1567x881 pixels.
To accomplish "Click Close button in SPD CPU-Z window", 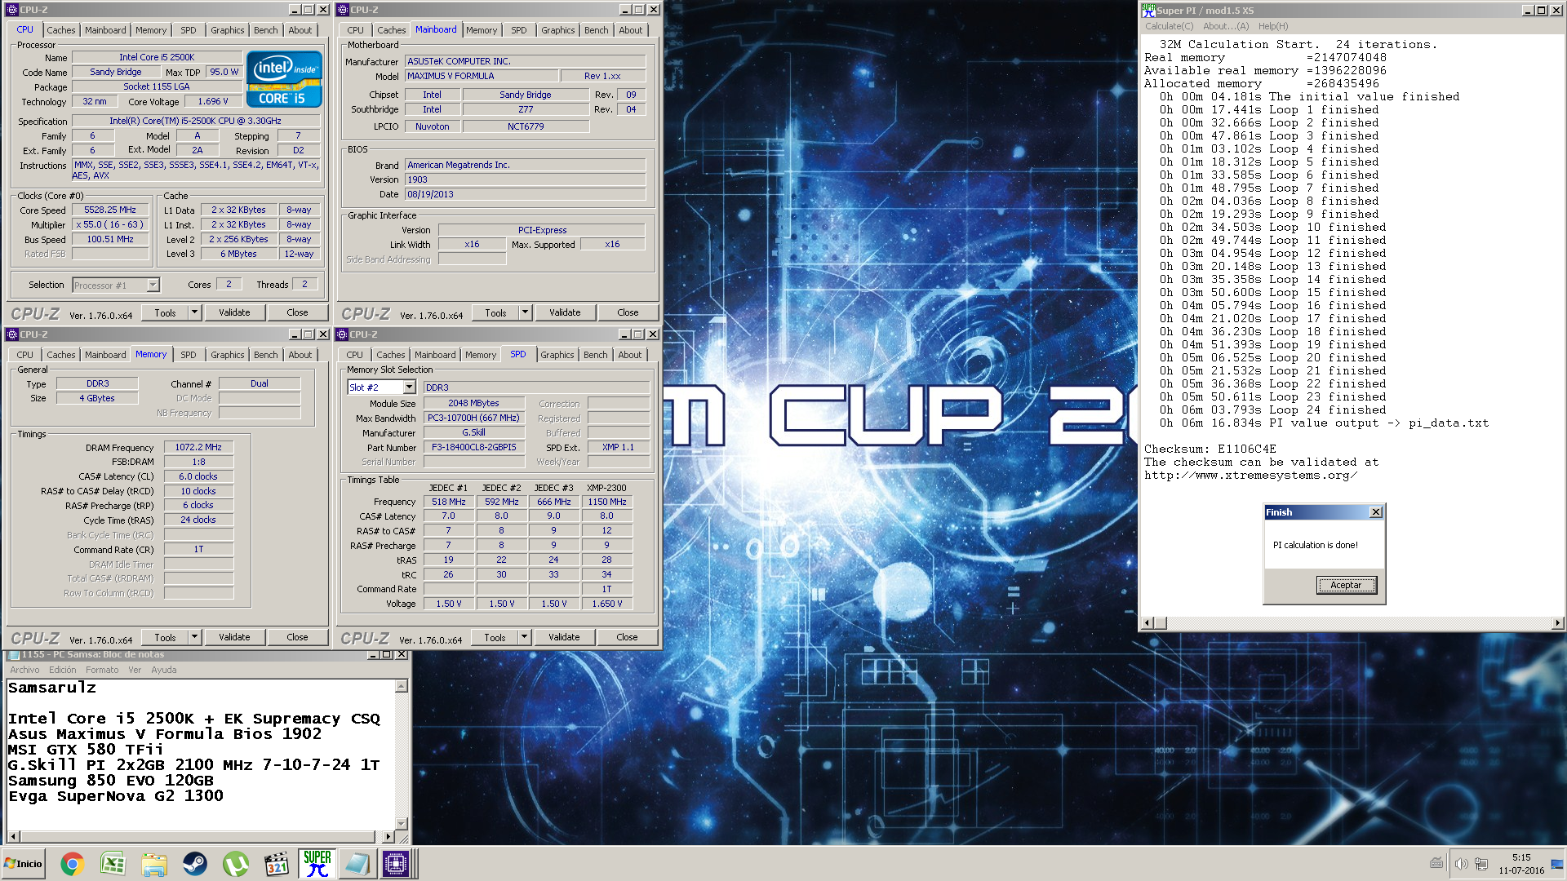I will [x=627, y=637].
